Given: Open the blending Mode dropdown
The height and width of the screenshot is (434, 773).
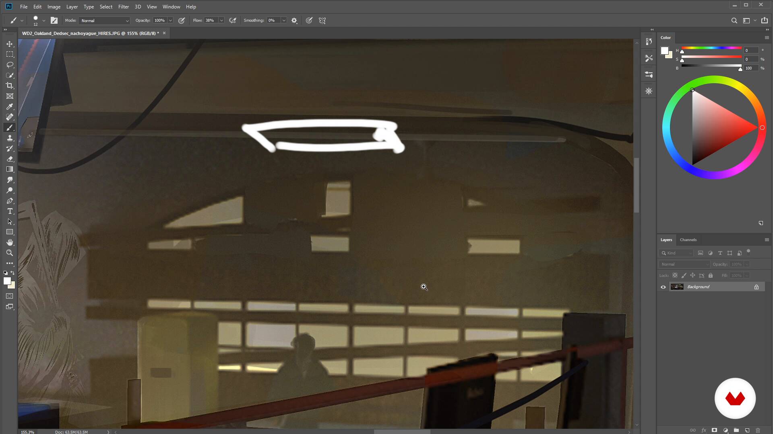Looking at the screenshot, I should coord(104,20).
